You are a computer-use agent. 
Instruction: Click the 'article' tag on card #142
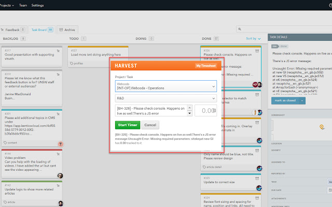[x=9, y=202]
